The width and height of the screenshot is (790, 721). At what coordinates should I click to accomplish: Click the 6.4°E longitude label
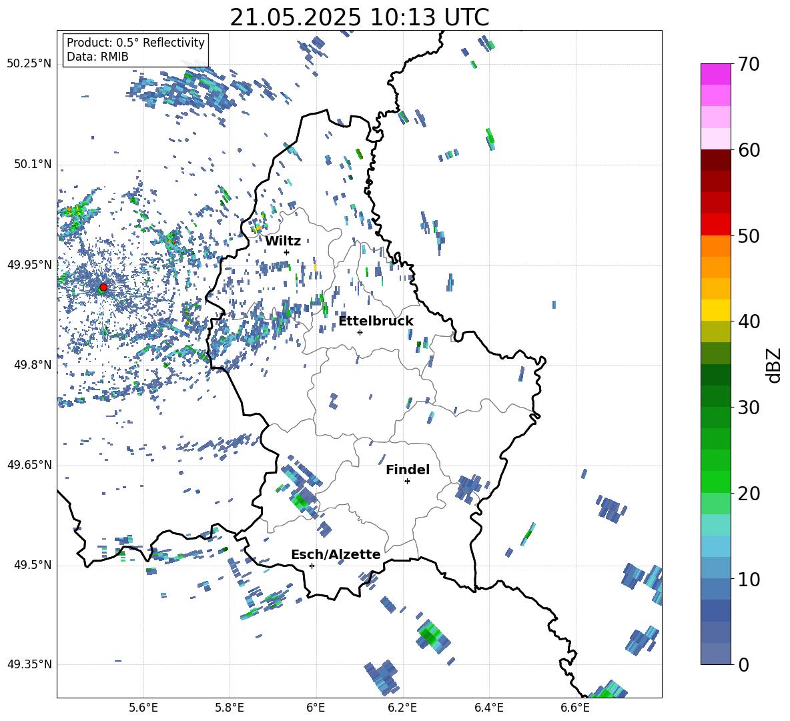(x=488, y=708)
